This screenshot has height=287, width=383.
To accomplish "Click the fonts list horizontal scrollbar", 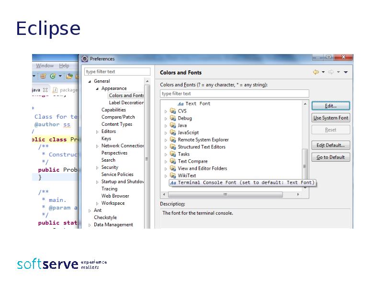I will click(225, 195).
